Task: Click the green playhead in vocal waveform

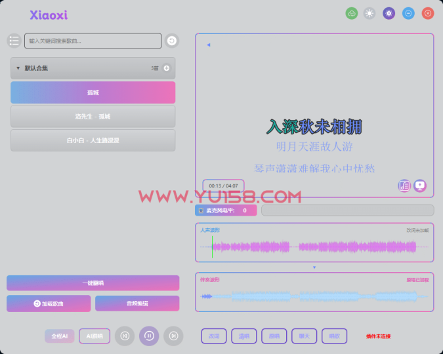Action: (x=212, y=246)
